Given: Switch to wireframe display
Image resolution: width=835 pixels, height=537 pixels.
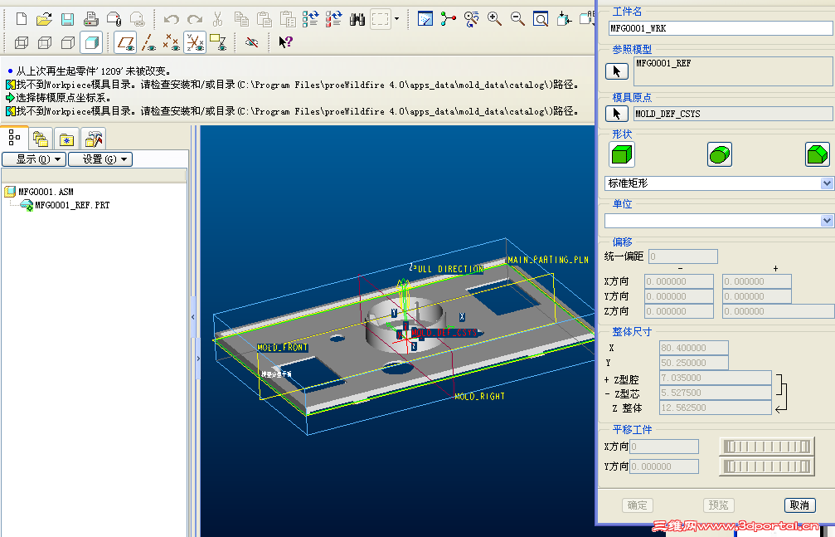Looking at the screenshot, I should pos(22,42).
